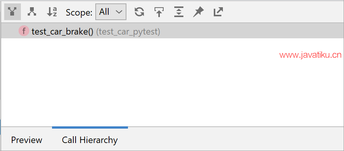
Task: Click the www.javatiku.cn watermark link
Action: [311, 55]
